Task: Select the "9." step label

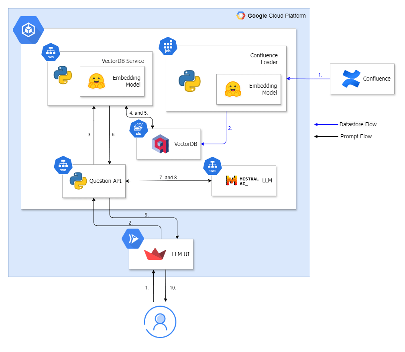Action: (147, 215)
